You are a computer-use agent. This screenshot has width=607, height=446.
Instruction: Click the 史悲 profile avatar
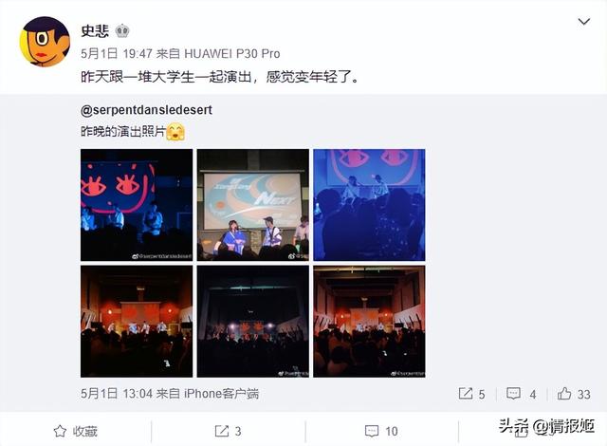pos(45,42)
